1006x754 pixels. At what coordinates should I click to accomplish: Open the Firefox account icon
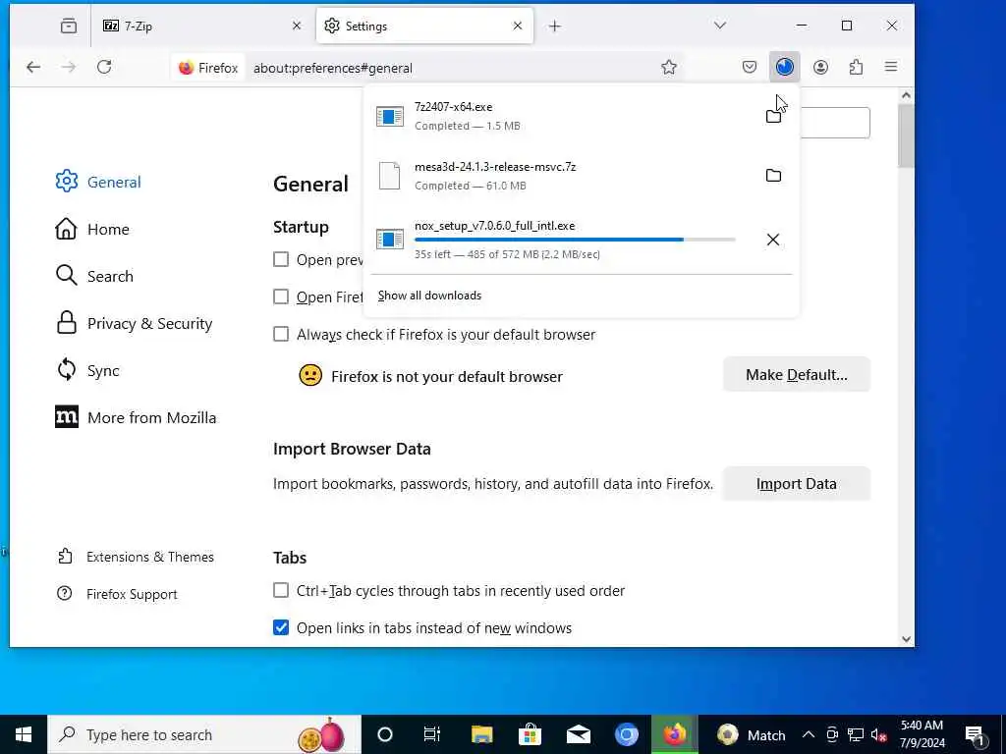(820, 67)
